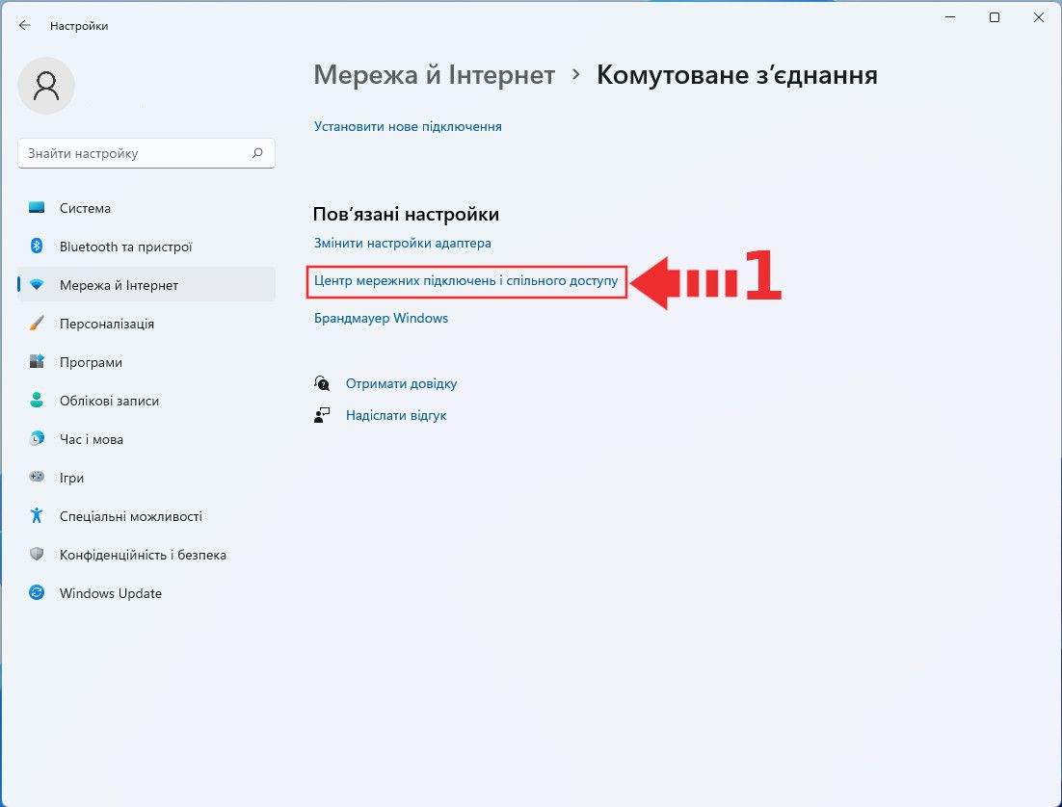This screenshot has height=807, width=1062.
Task: Open Спеціальні можливості section
Action: [x=146, y=516]
